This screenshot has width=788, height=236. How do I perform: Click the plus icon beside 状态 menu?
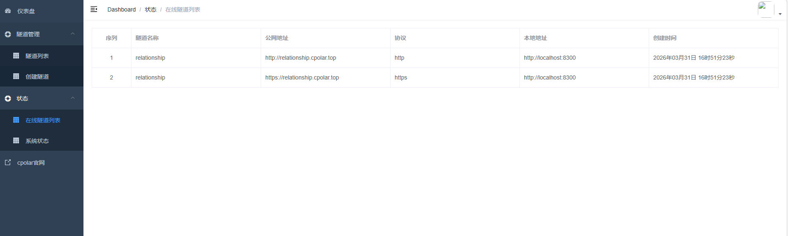click(8, 98)
